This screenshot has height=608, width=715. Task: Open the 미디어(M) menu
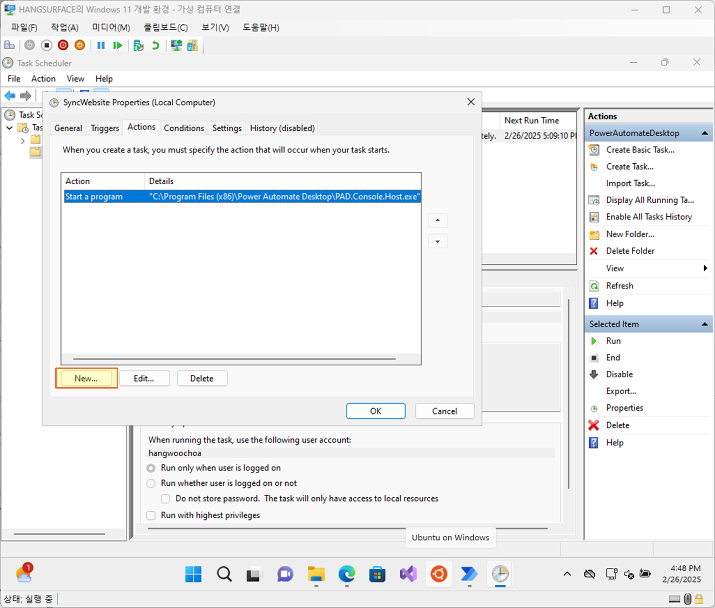click(111, 27)
